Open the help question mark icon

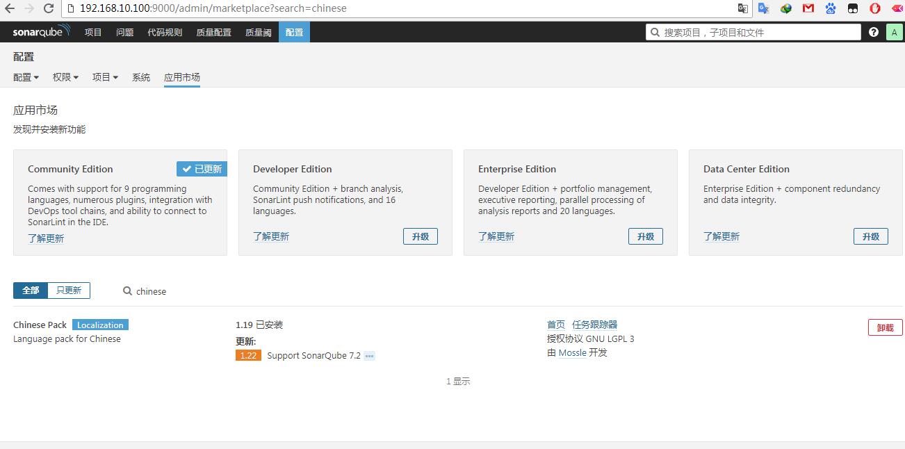pos(873,32)
